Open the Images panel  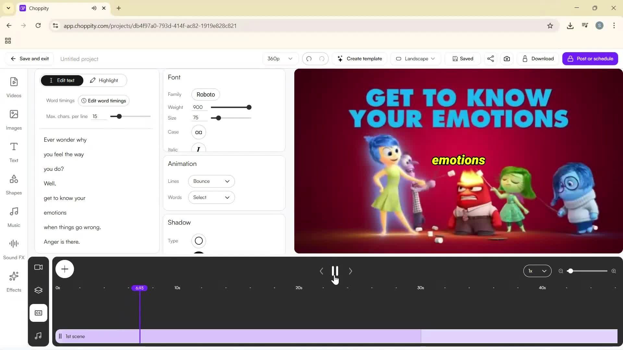[14, 120]
